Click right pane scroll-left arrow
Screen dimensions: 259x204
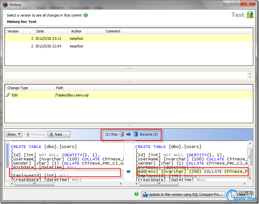(x=136, y=184)
